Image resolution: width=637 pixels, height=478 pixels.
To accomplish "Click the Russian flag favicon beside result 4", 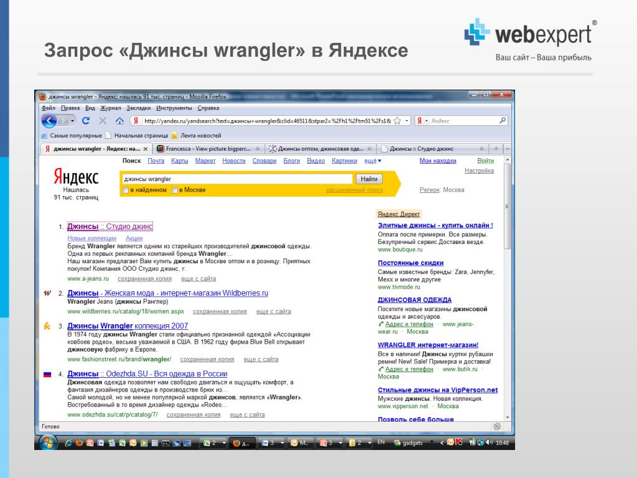I will tap(47, 374).
